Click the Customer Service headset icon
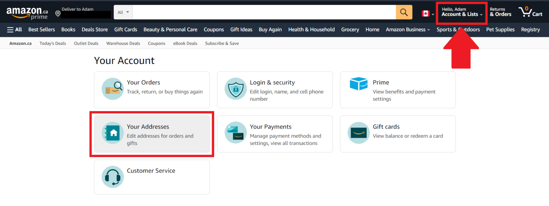The image size is (549, 206). tap(113, 177)
